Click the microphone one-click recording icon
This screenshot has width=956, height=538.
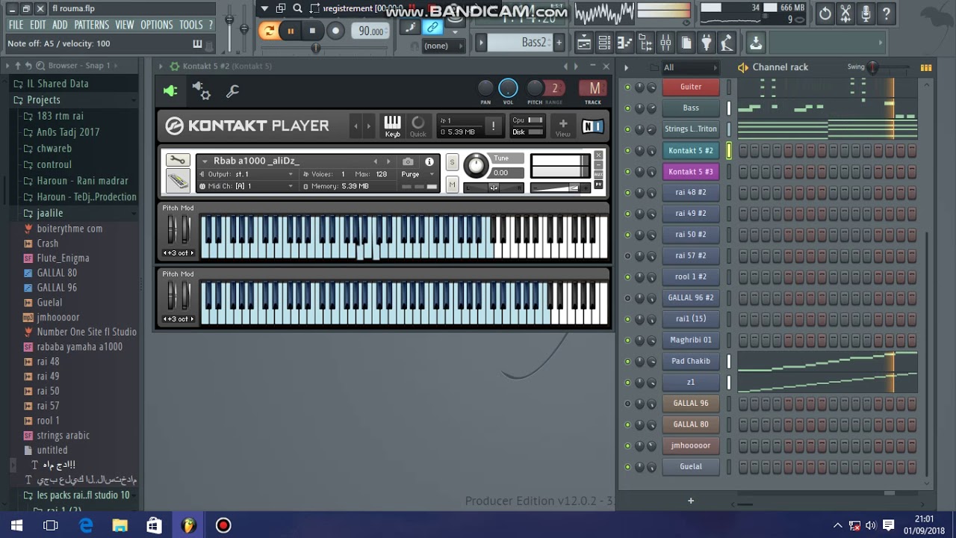[866, 13]
